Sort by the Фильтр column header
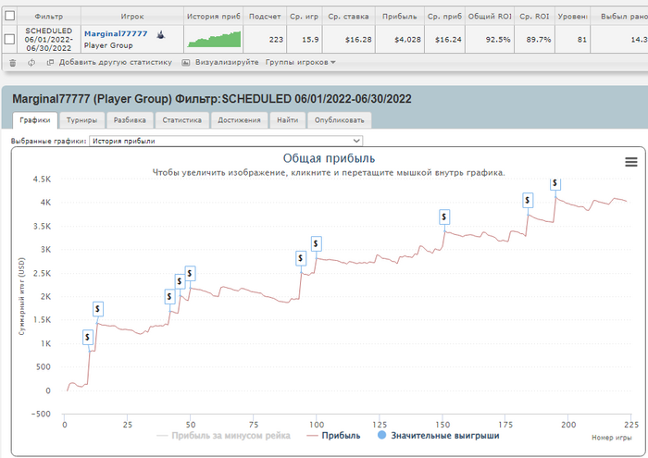The image size is (648, 458). click(49, 17)
